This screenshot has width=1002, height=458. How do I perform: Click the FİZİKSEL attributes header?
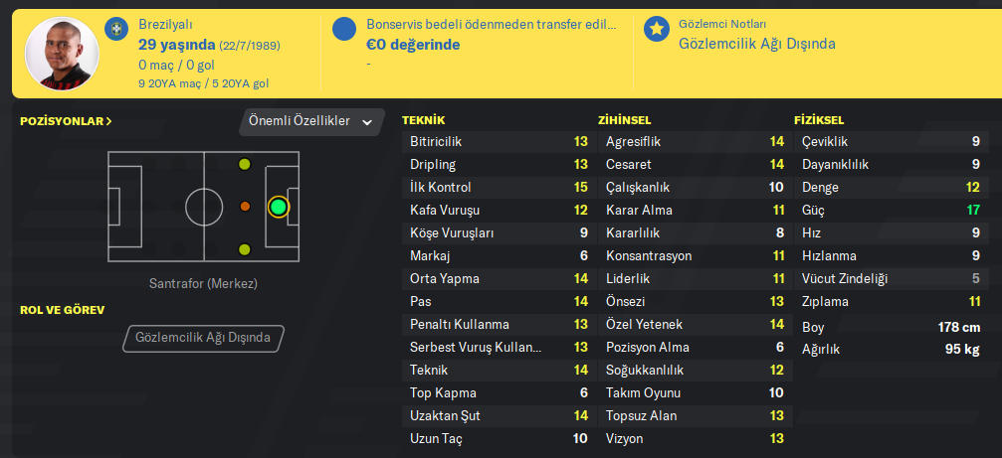click(x=821, y=119)
